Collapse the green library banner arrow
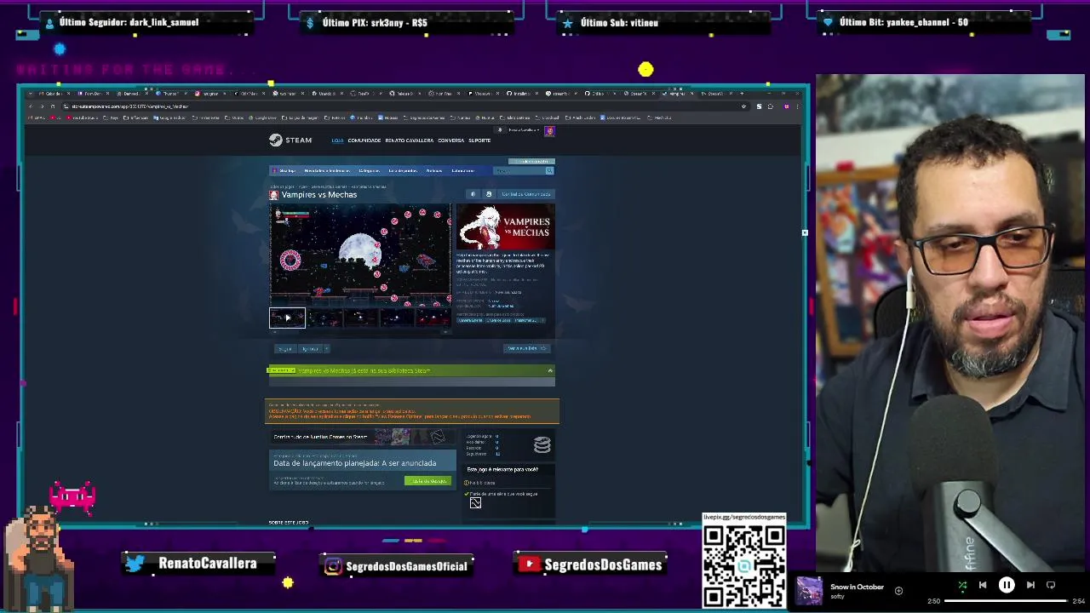This screenshot has width=1090, height=613. [x=550, y=370]
